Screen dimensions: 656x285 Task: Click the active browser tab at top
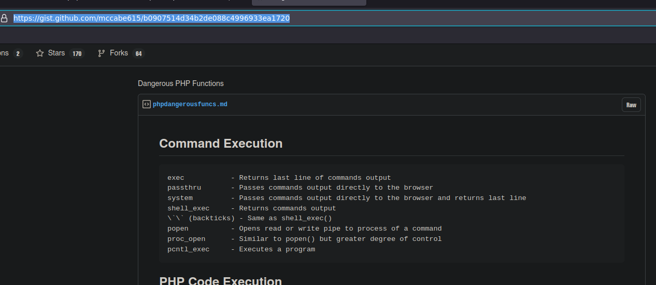pyautogui.click(x=309, y=2)
